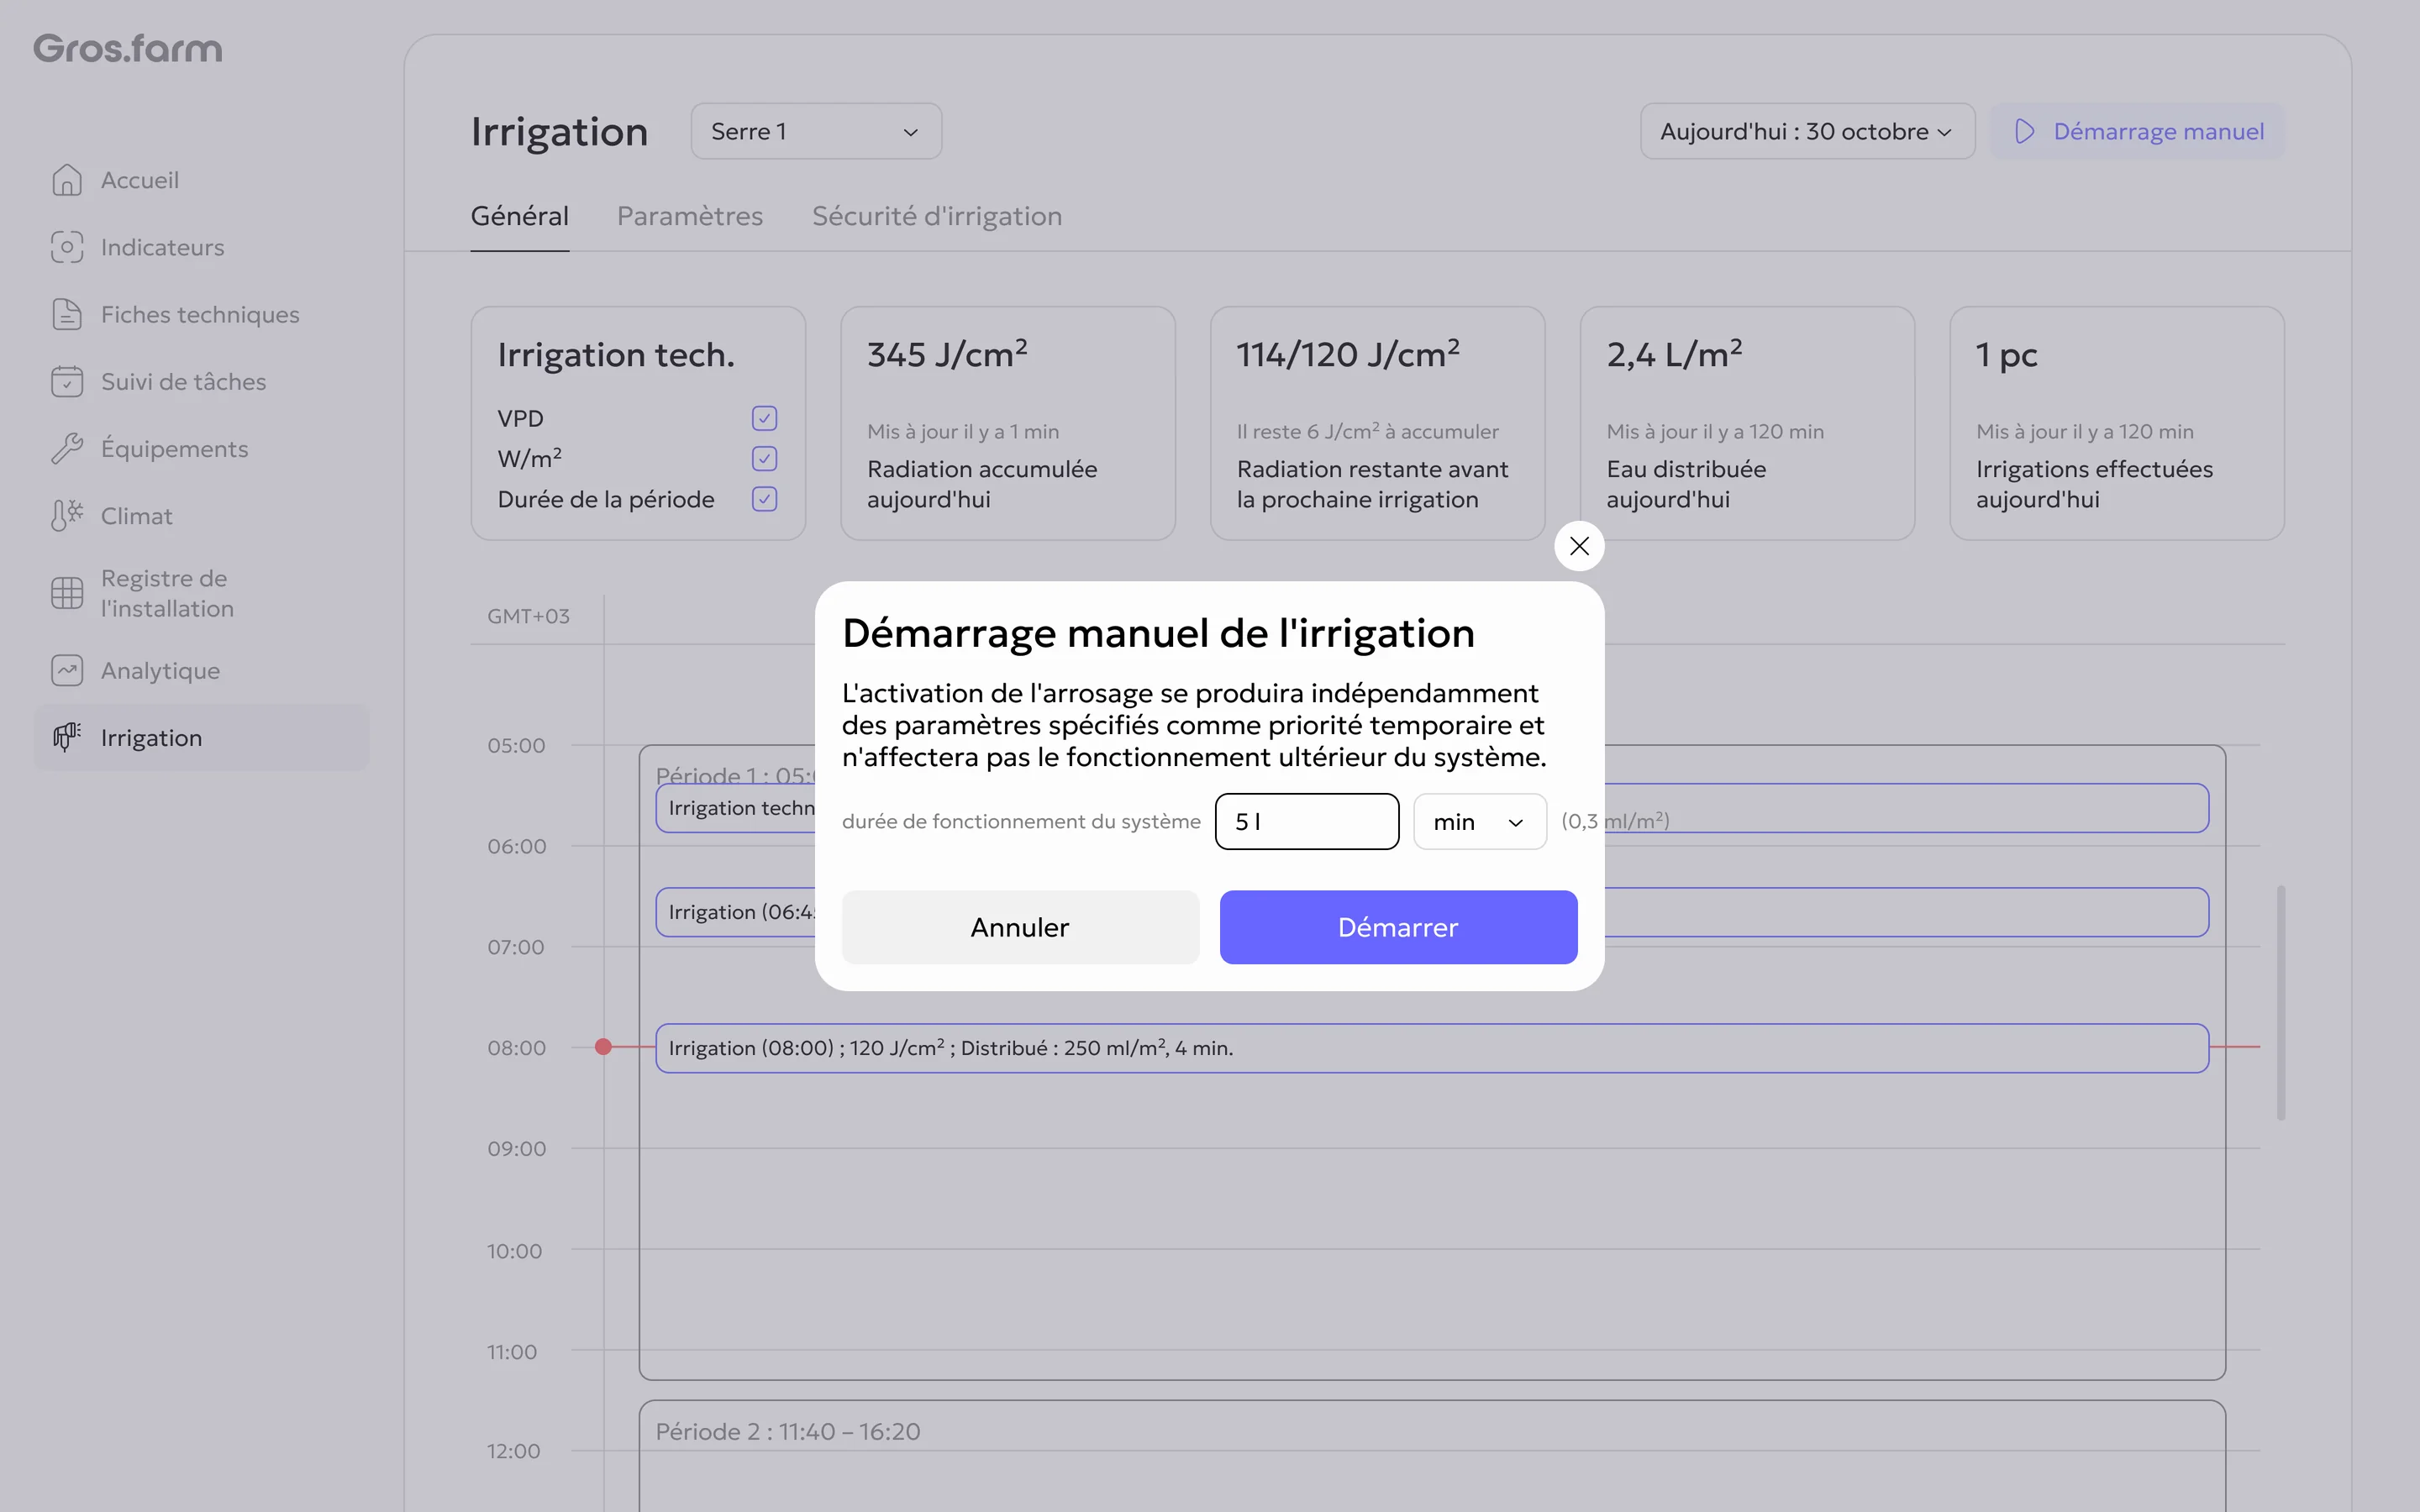Image resolution: width=2420 pixels, height=1512 pixels.
Task: Switch to the Général tab
Action: (x=520, y=216)
